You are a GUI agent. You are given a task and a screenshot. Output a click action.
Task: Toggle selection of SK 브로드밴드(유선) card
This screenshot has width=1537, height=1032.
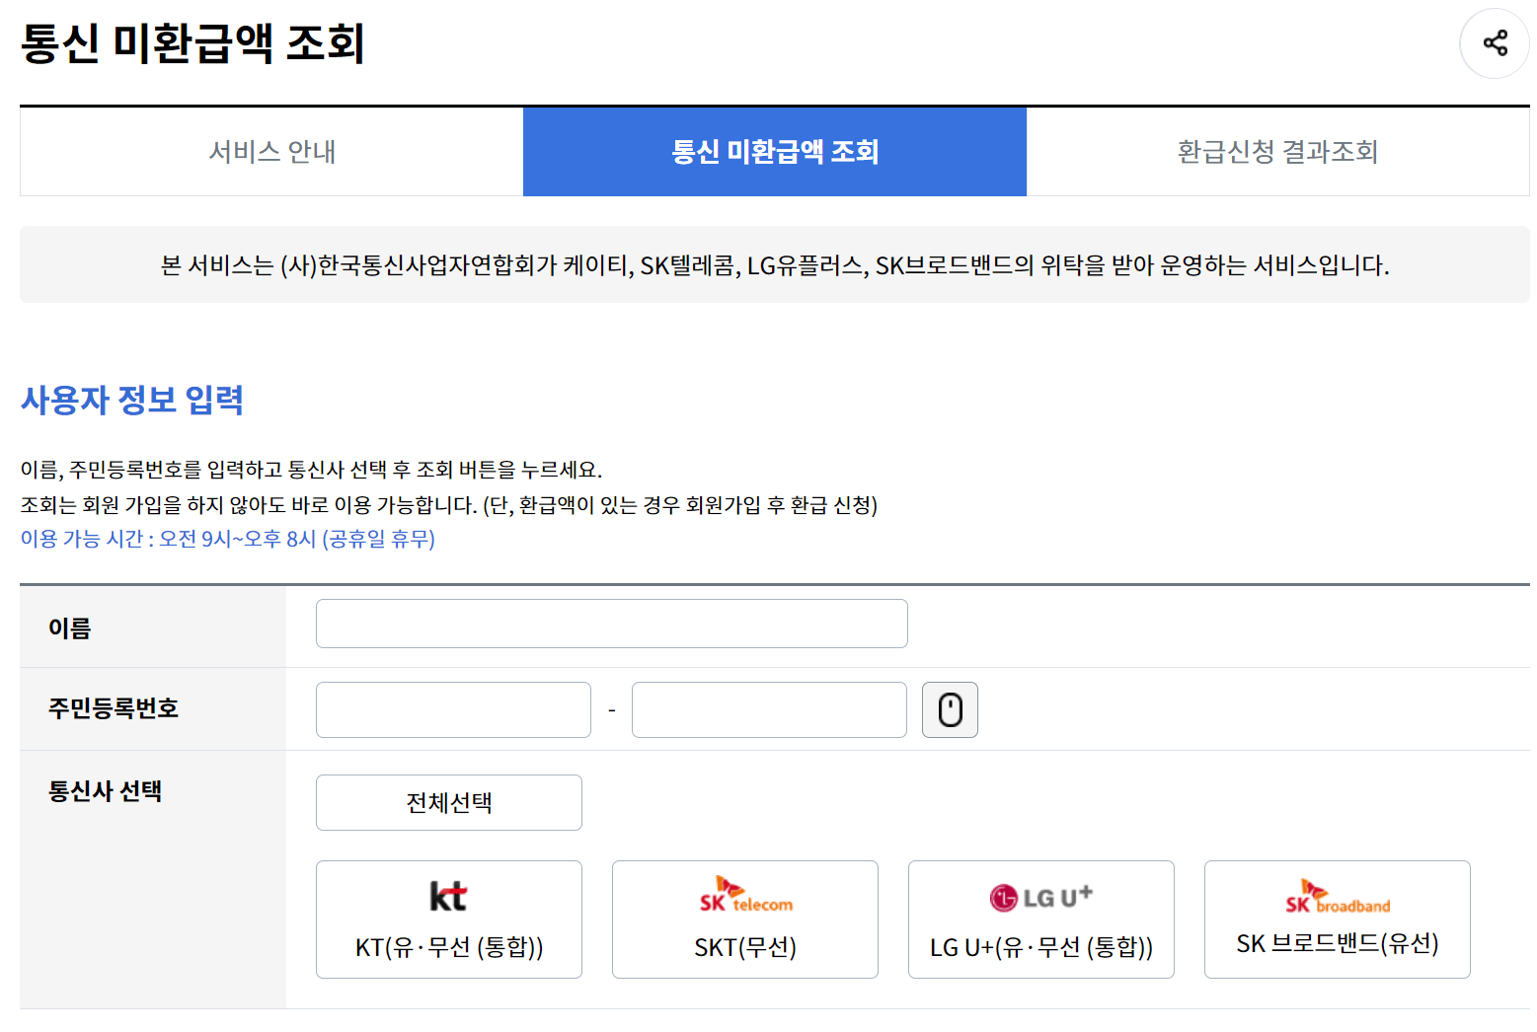point(1337,920)
